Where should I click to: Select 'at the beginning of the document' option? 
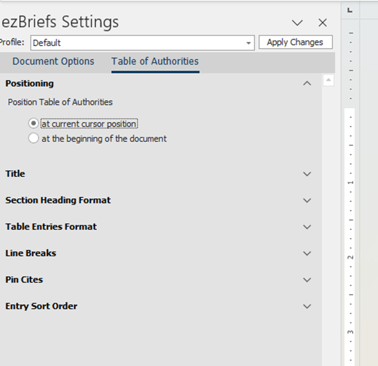click(x=33, y=139)
